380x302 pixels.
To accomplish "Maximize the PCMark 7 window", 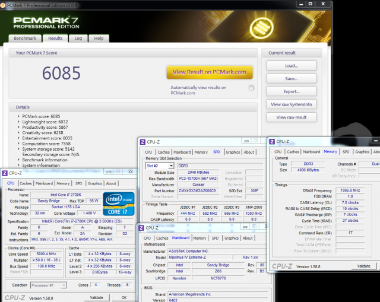I will coord(311,4).
